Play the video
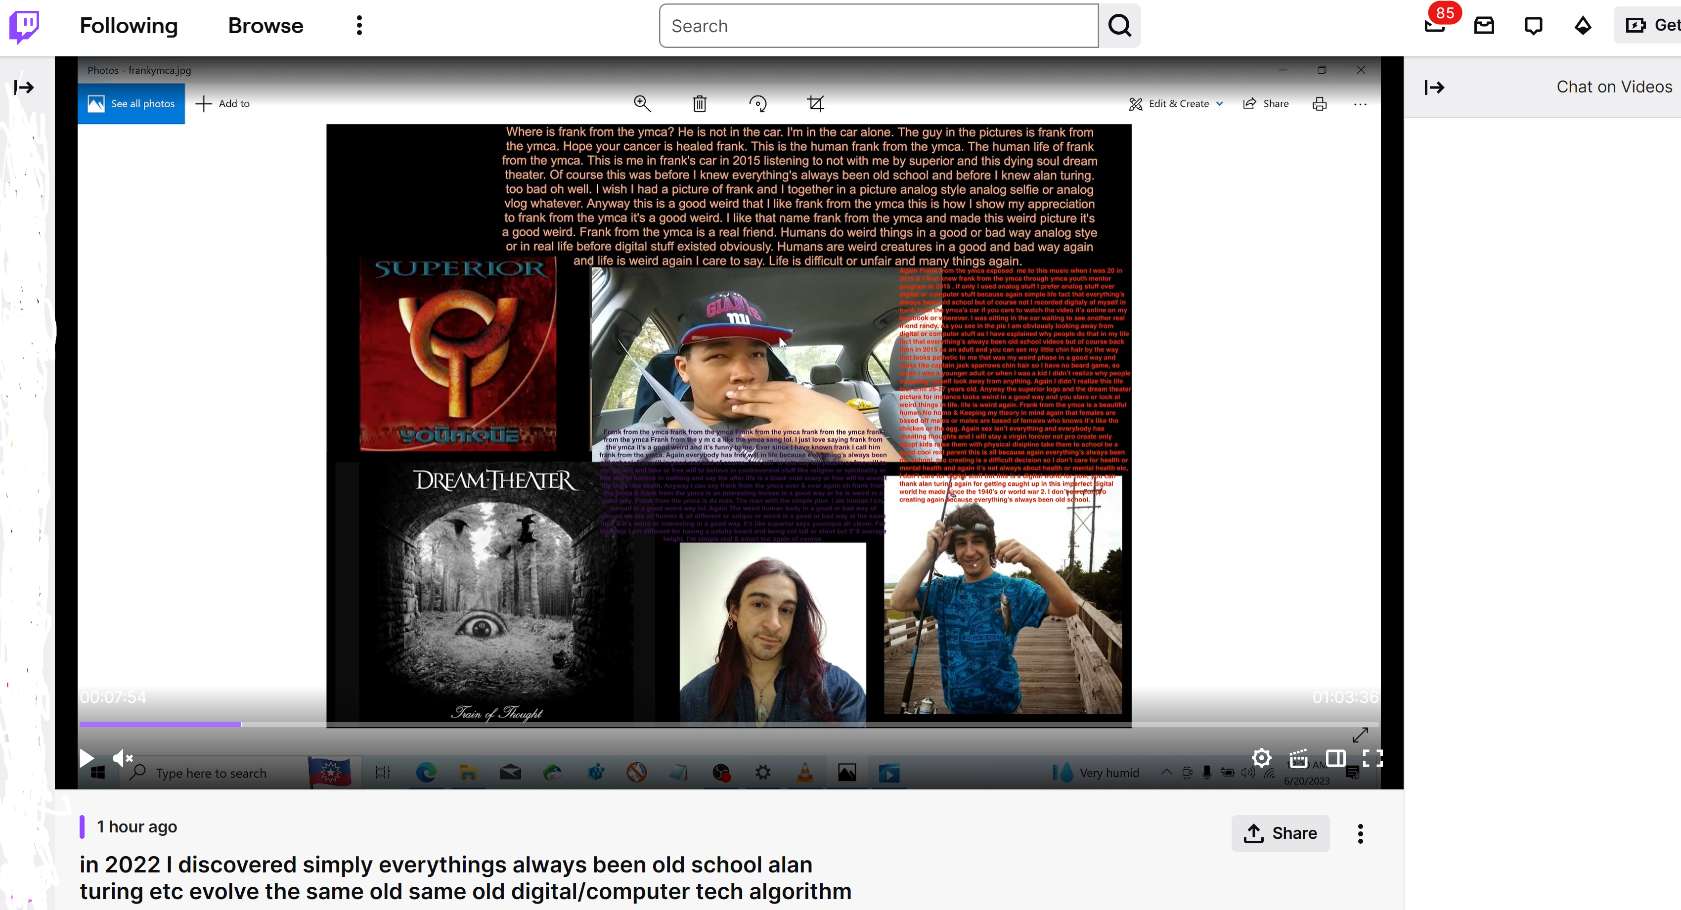Image resolution: width=1681 pixels, height=910 pixels. click(x=87, y=758)
